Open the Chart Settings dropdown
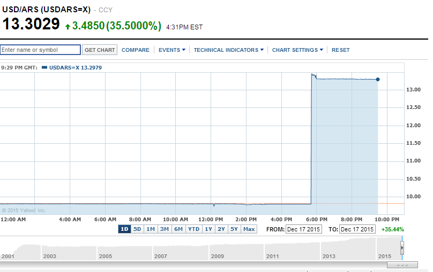 tap(297, 50)
